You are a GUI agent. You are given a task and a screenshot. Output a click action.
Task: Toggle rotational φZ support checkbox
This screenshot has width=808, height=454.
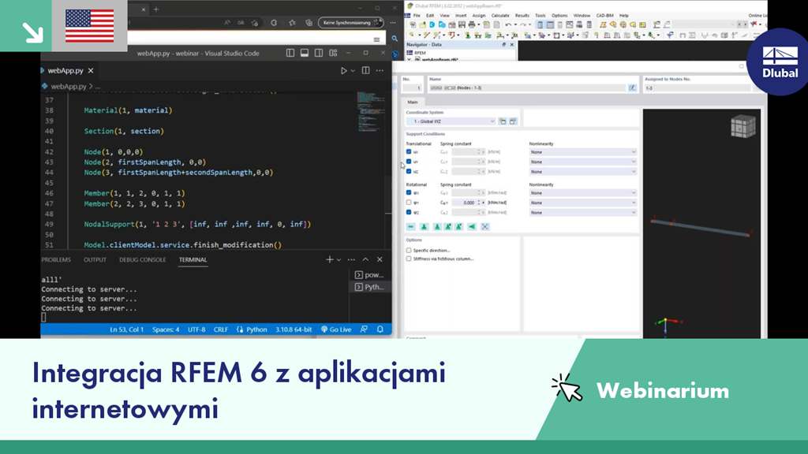pyautogui.click(x=409, y=212)
